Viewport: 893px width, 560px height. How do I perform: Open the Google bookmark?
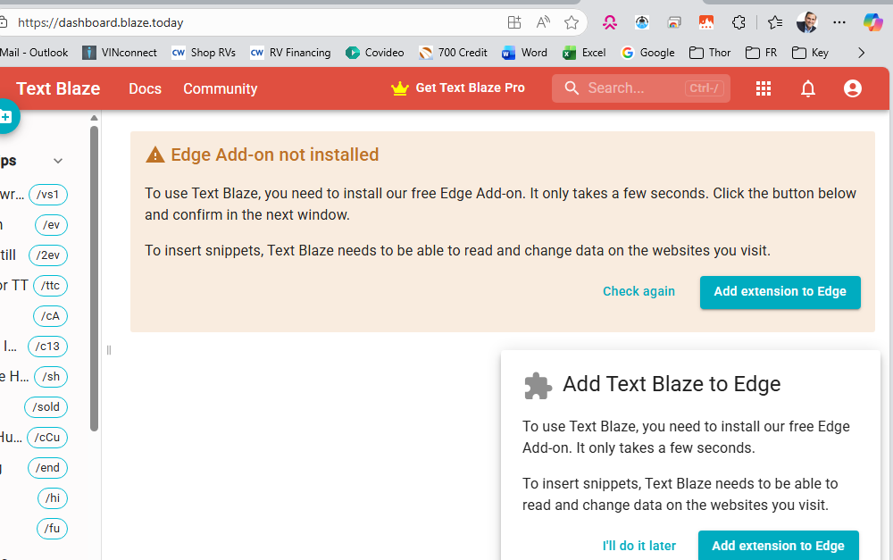point(648,53)
